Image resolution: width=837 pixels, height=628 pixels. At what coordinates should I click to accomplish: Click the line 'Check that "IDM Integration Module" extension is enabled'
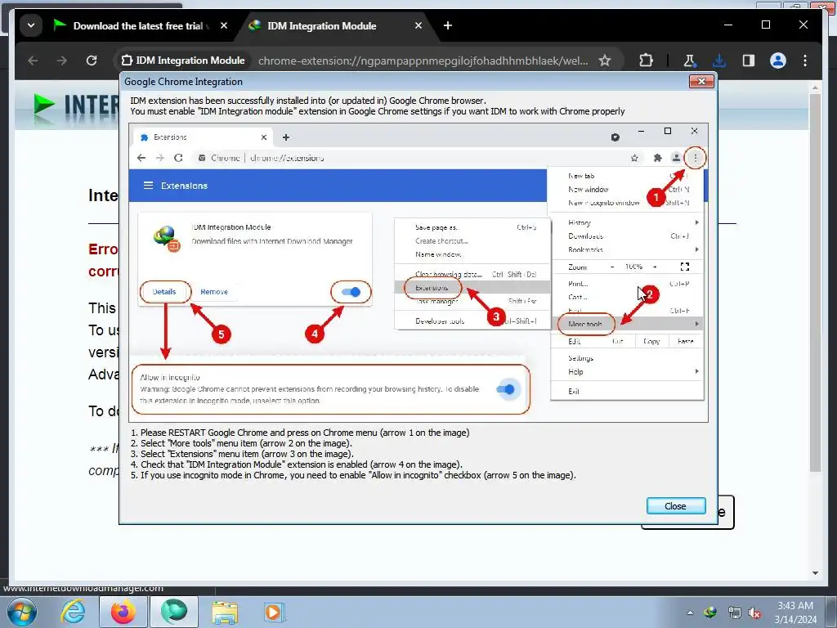(x=296, y=464)
